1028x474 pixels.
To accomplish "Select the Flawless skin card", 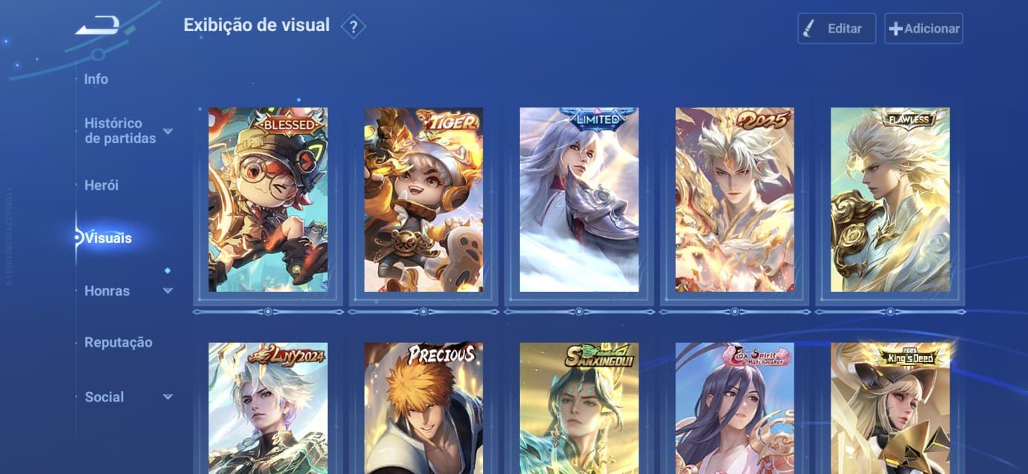I will pos(890,200).
